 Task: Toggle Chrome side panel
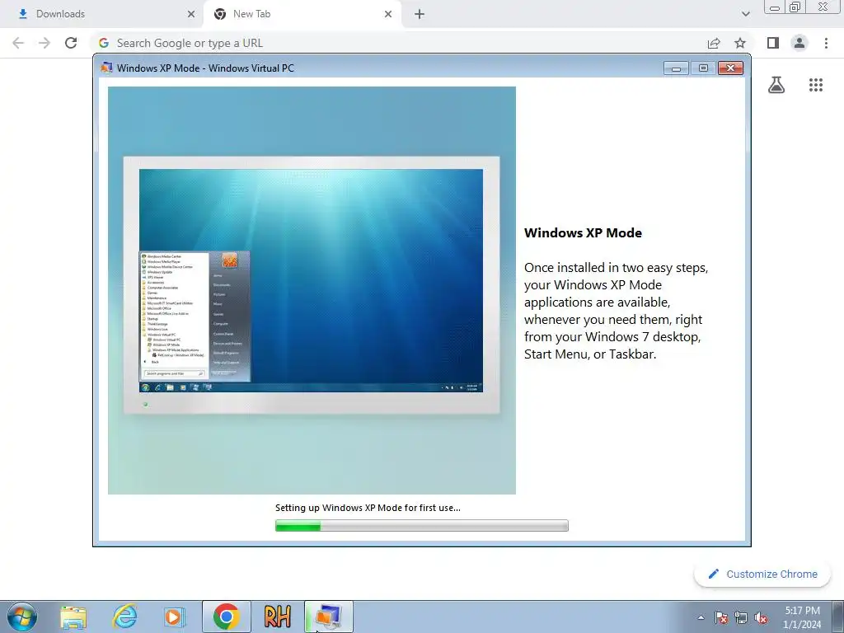click(x=773, y=43)
